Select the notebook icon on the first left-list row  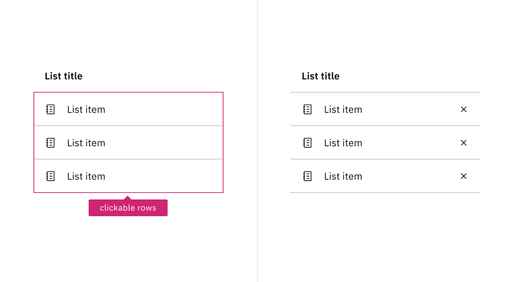point(50,109)
